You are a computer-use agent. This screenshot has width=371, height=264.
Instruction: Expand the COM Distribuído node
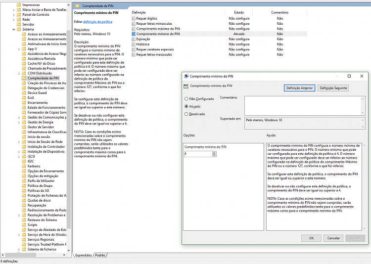[19, 74]
